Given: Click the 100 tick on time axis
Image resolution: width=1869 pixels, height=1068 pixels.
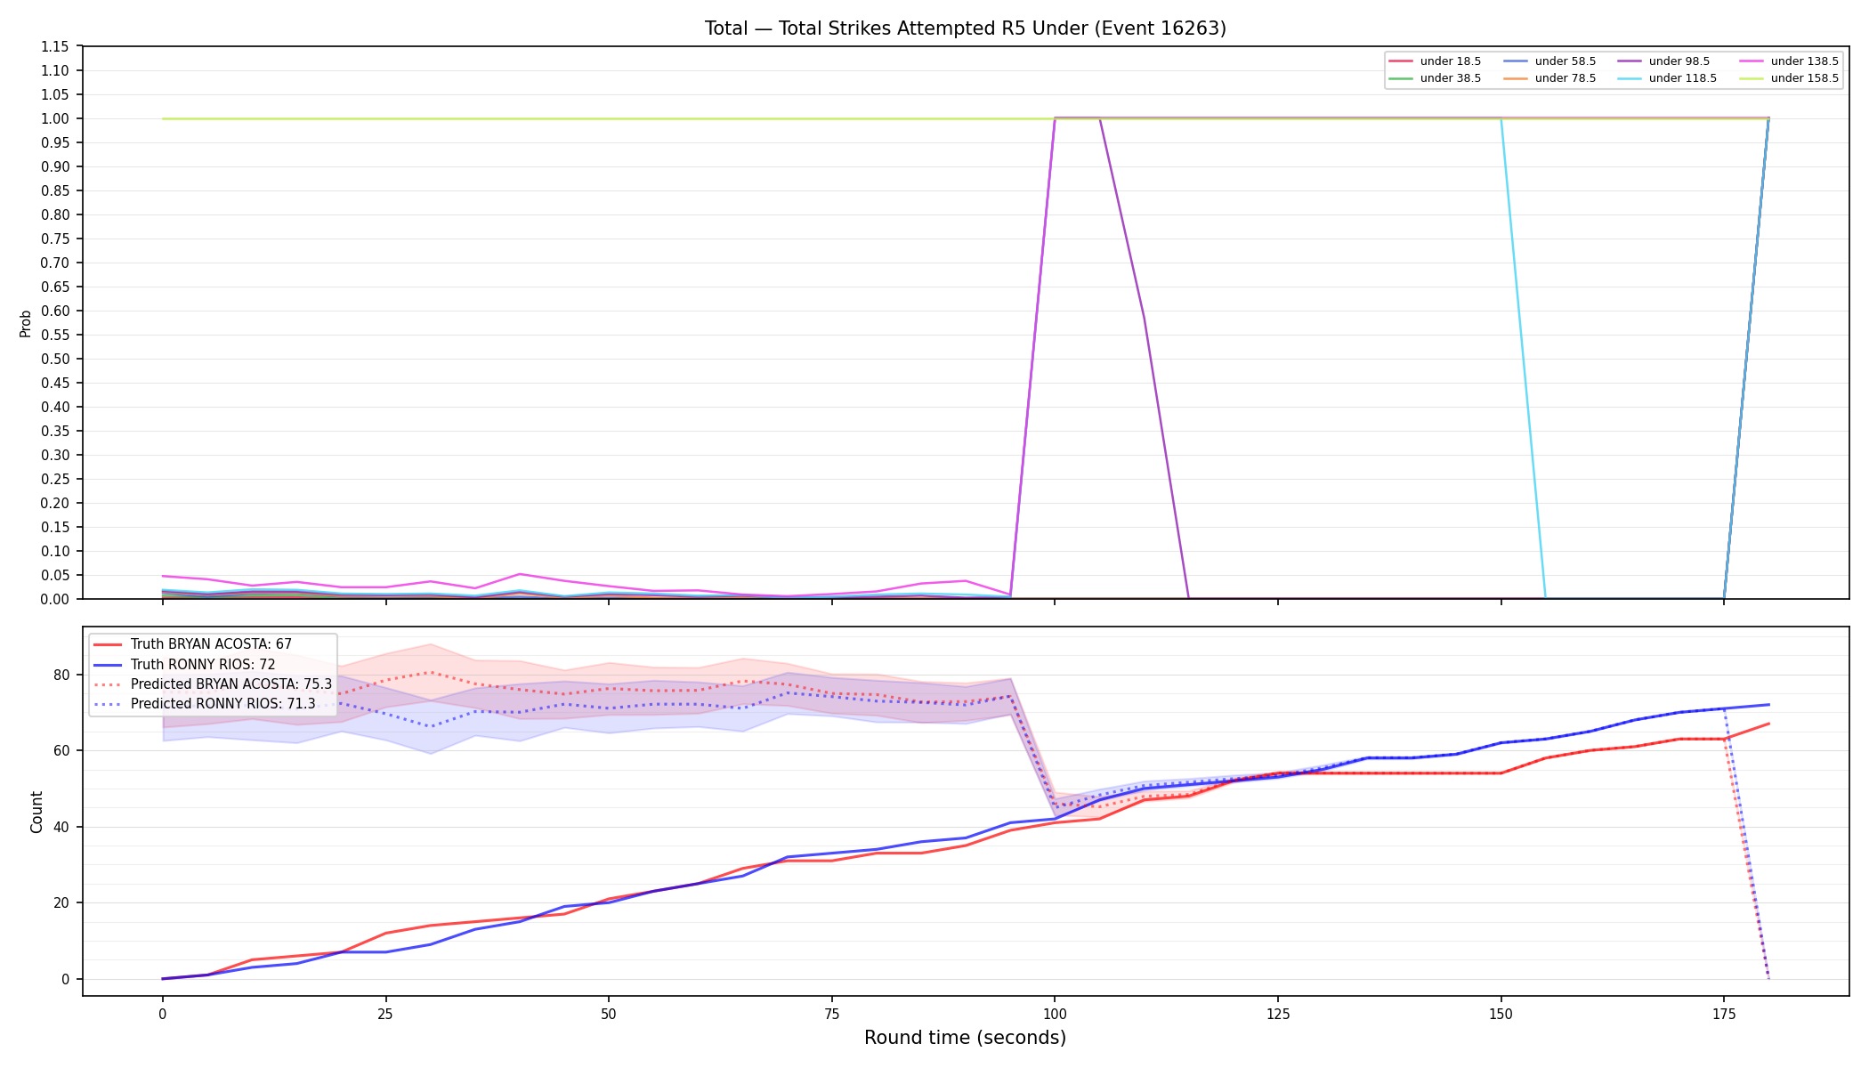Looking at the screenshot, I should pos(1055,1013).
